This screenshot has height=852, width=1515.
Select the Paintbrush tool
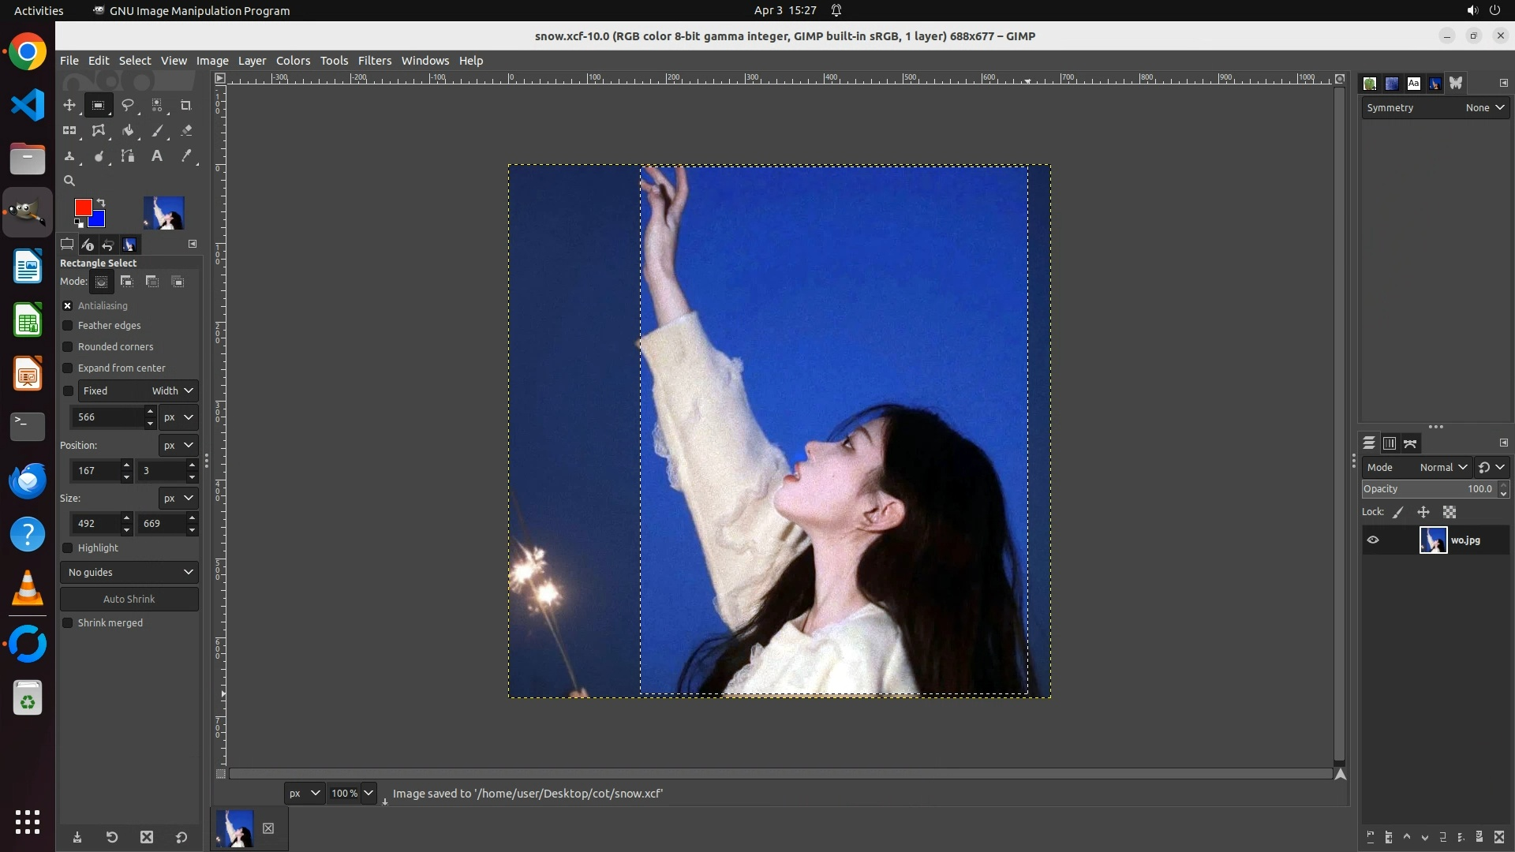pos(157,131)
